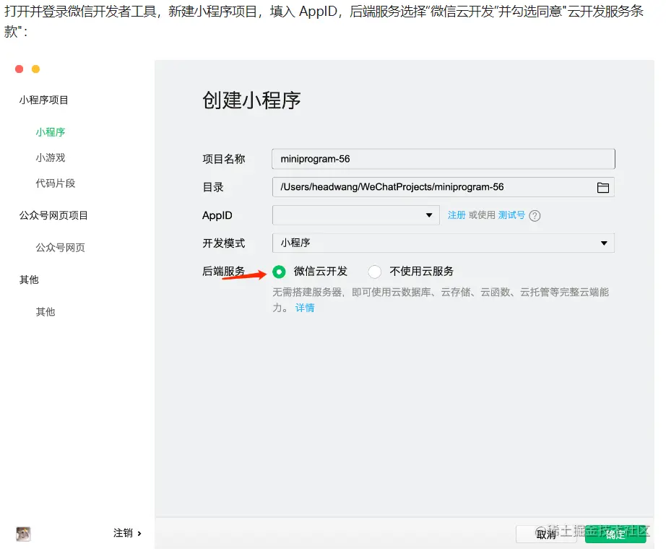Viewport: 666px width, 554px height.
Task: Select 其他 sub-item in the sidebar
Action: pyautogui.click(x=46, y=312)
